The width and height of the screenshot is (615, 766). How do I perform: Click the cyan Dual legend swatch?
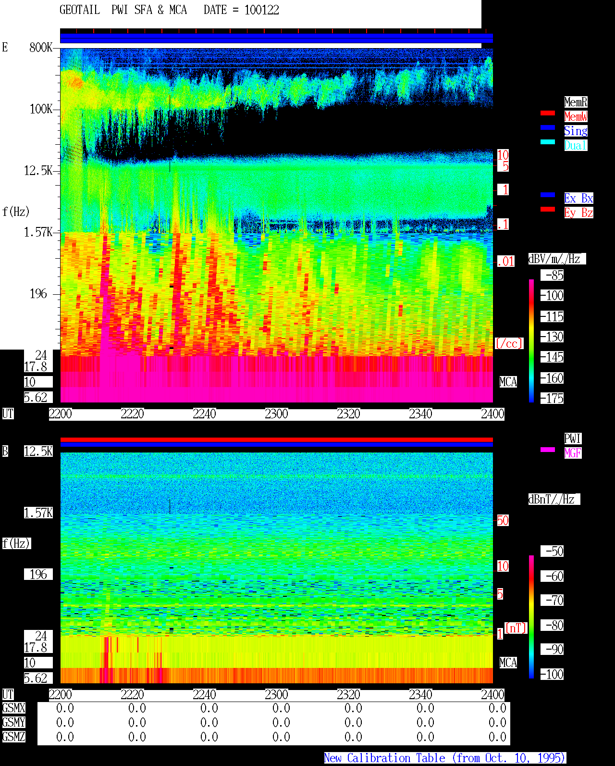(548, 142)
